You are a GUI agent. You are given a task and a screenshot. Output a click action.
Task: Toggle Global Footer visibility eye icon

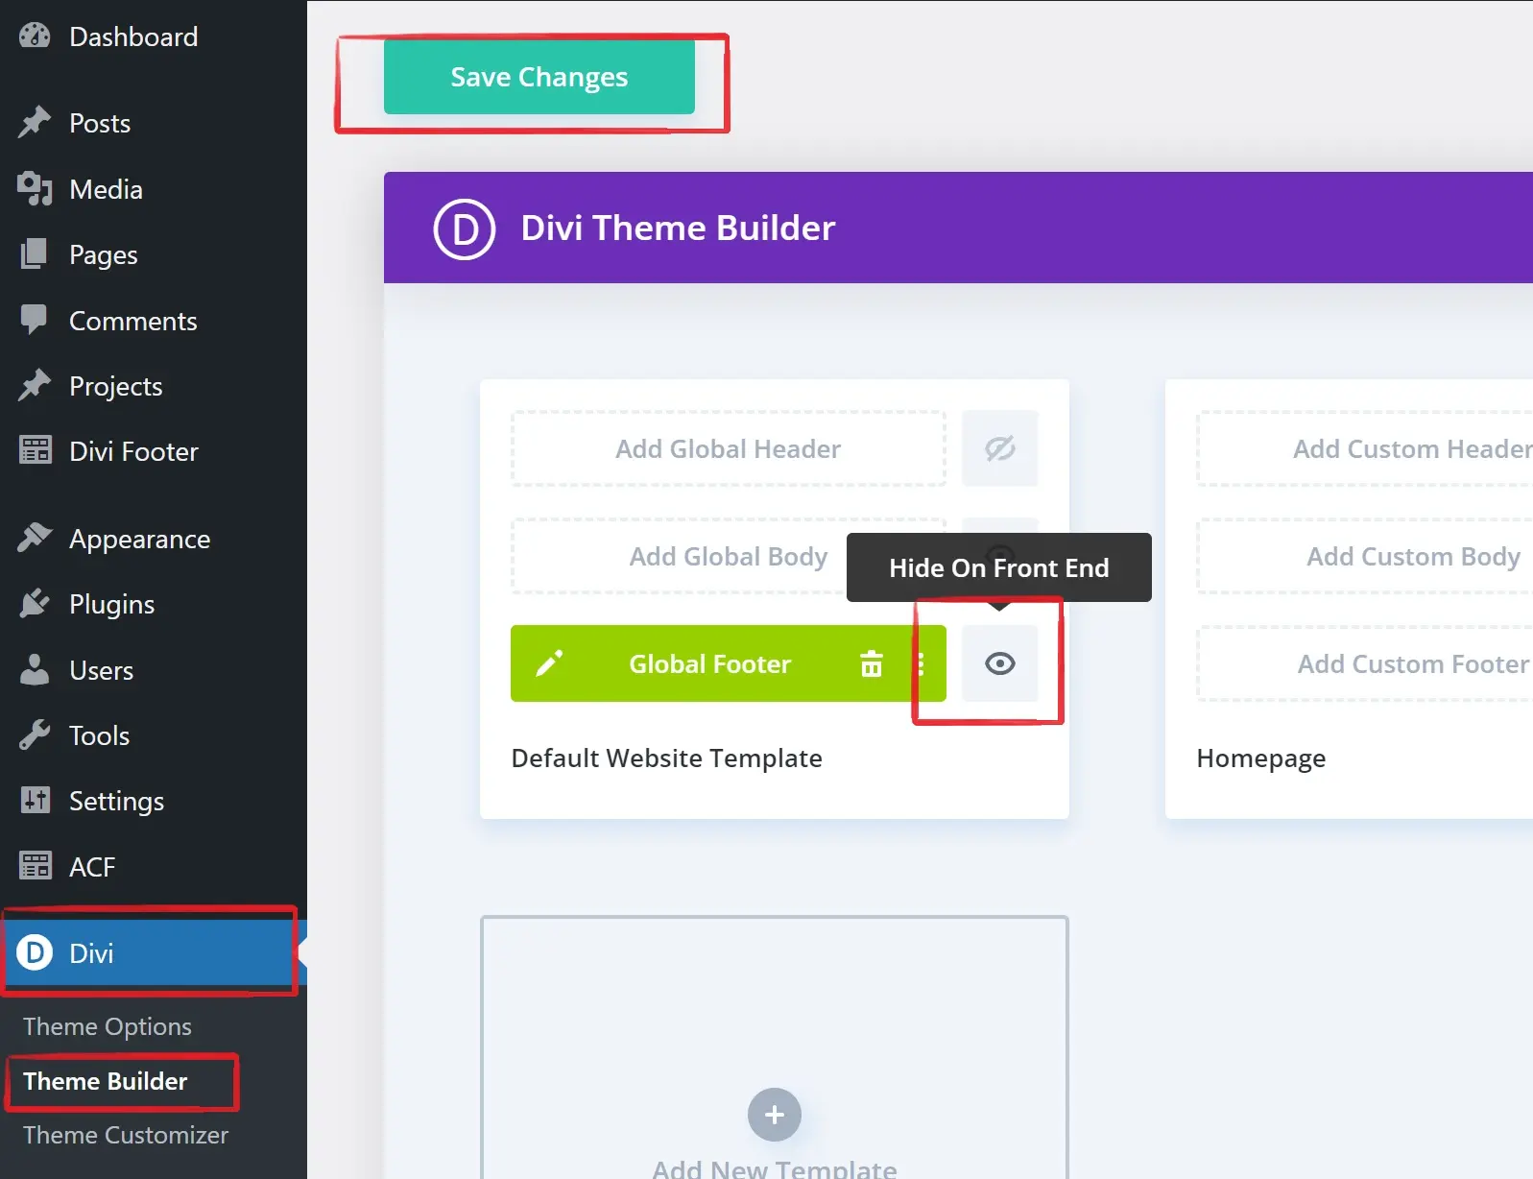tap(1000, 663)
